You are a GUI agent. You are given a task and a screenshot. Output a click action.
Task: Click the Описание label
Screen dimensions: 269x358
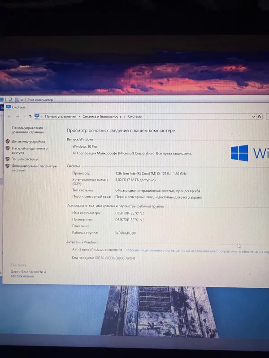click(x=81, y=226)
